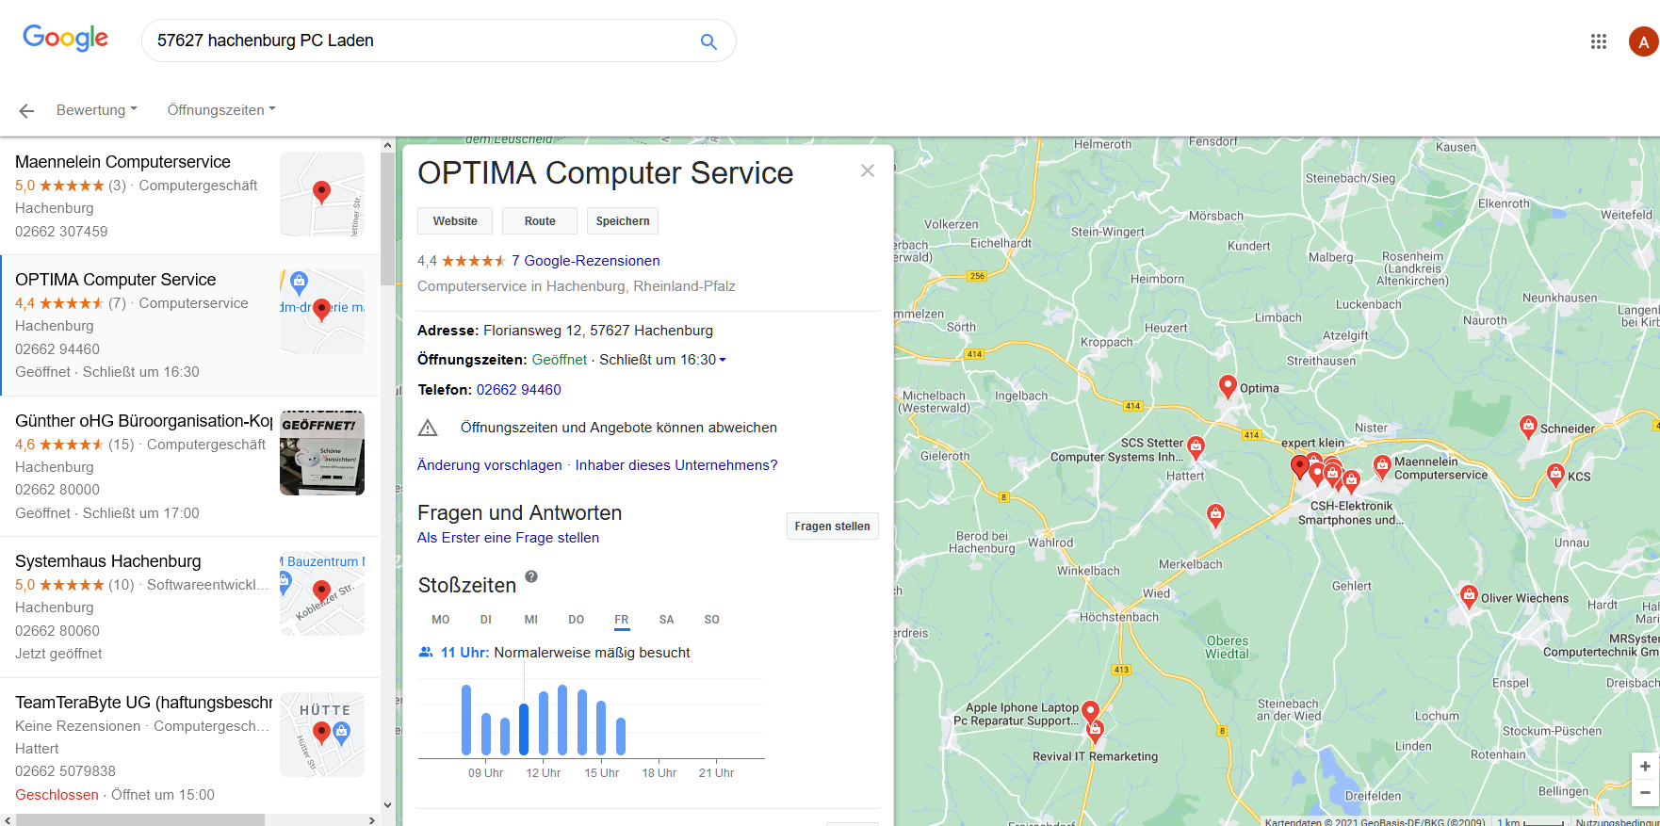The image size is (1660, 826).
Task: Select the FR day tab
Action: click(622, 620)
